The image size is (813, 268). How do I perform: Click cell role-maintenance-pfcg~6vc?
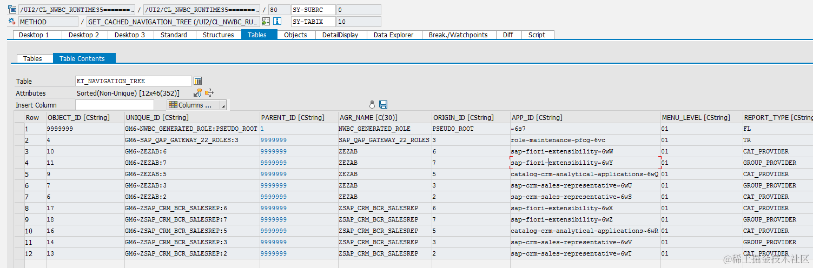585,140
